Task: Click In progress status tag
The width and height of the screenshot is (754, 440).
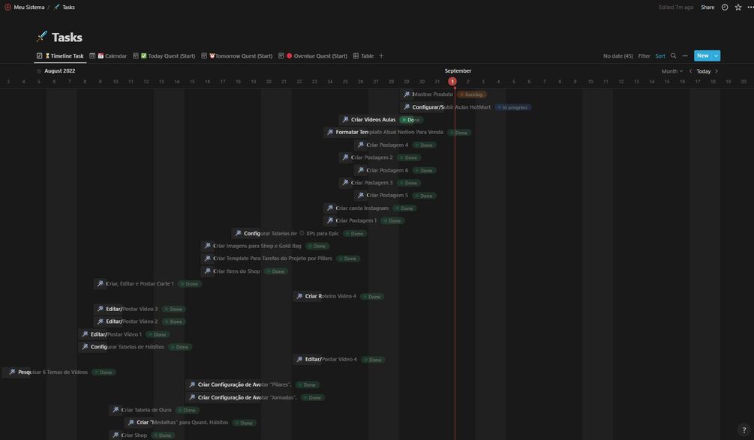Action: 512,107
